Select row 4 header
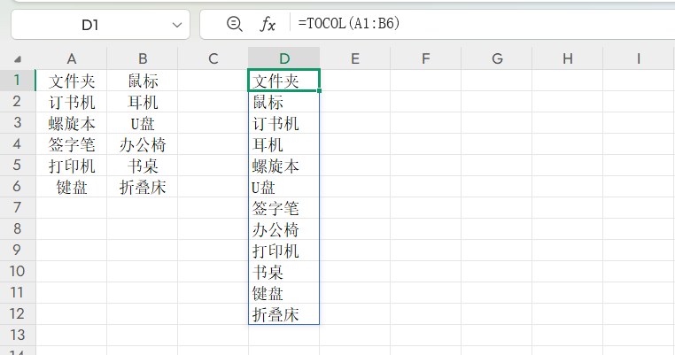This screenshot has height=355, width=675. coord(17,143)
